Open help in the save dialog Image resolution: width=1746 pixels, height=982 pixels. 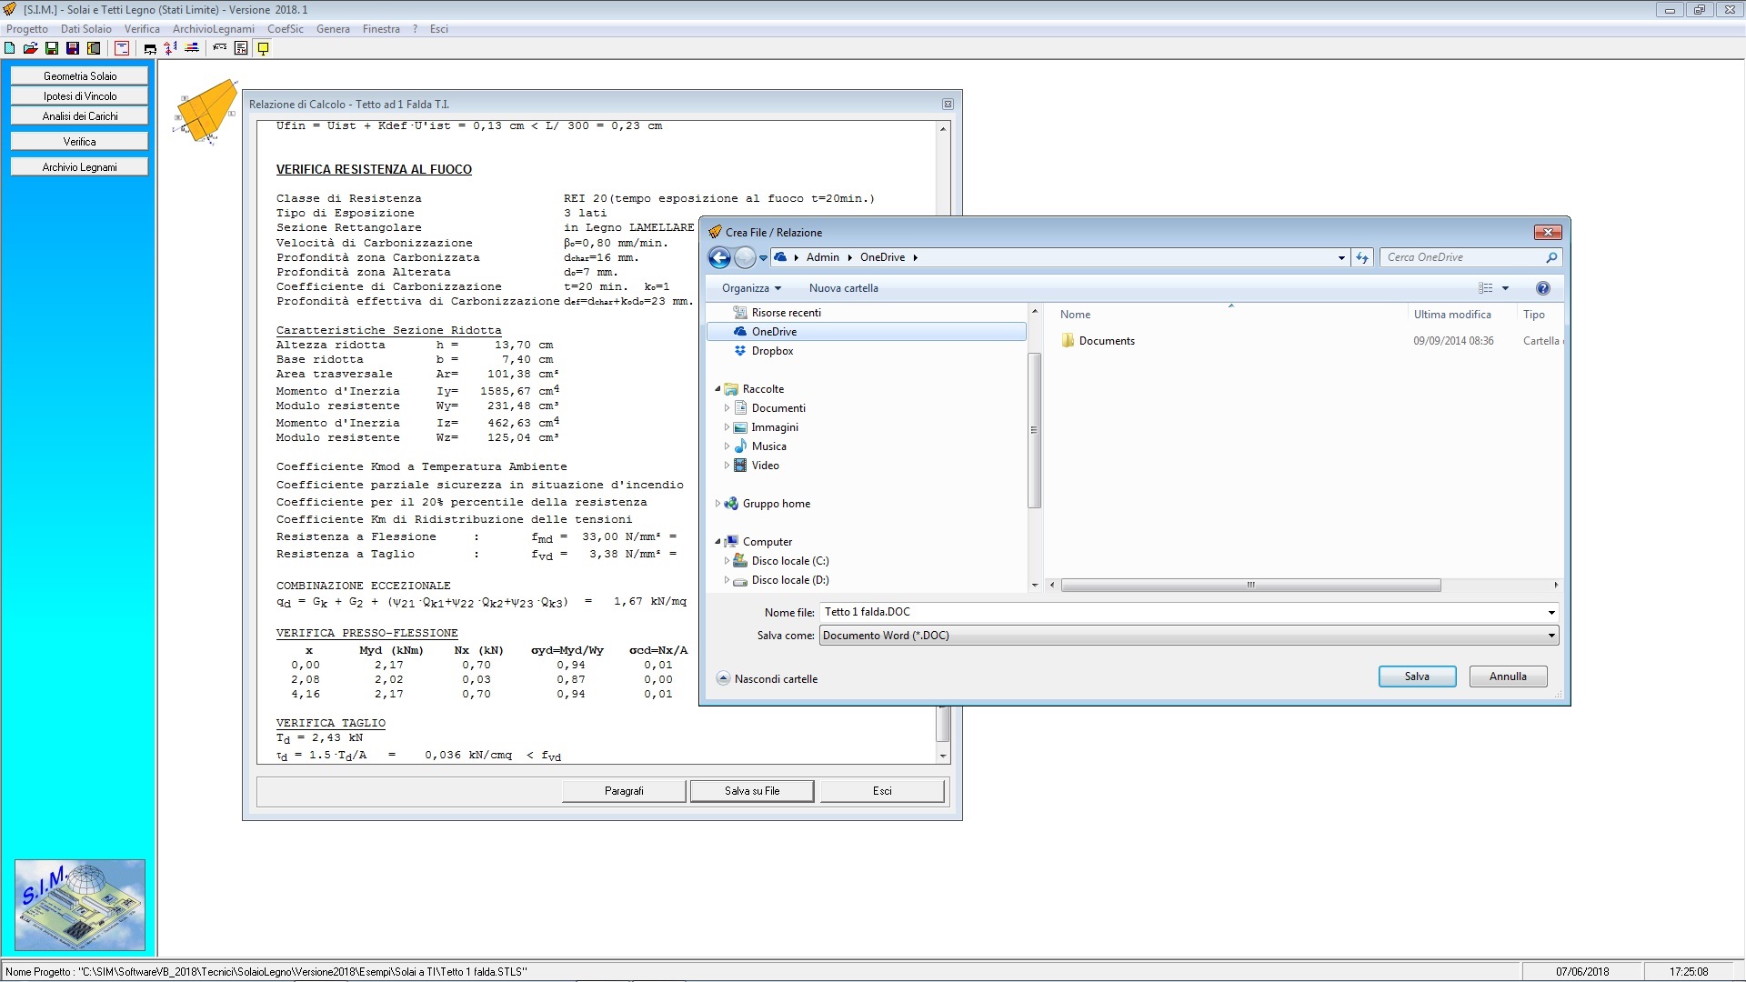pos(1542,288)
